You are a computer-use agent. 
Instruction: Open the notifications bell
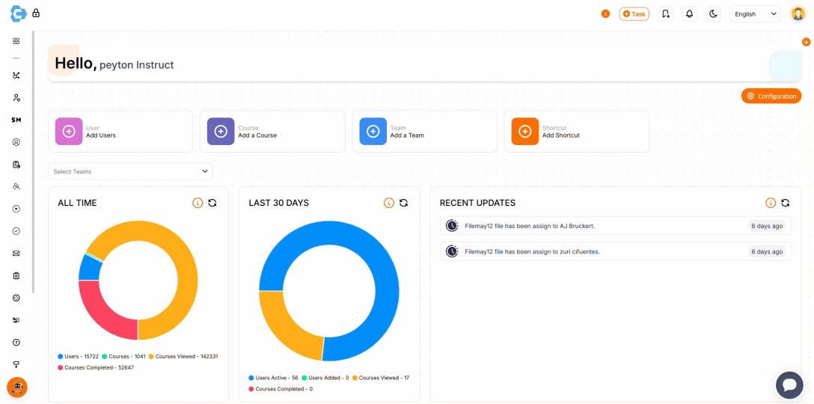tap(689, 13)
